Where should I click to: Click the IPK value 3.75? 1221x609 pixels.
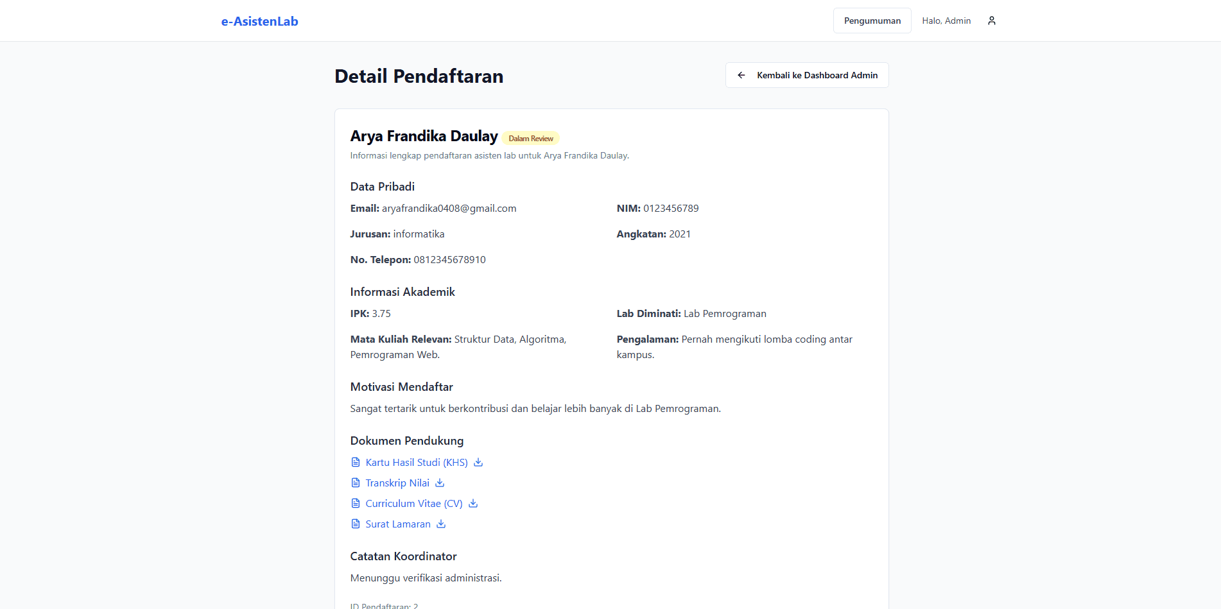[x=381, y=313]
